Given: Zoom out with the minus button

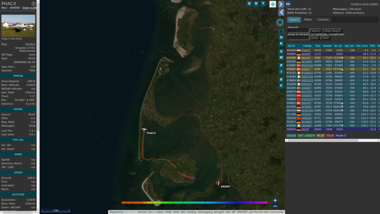Looking at the screenshot, I should coord(275,206).
